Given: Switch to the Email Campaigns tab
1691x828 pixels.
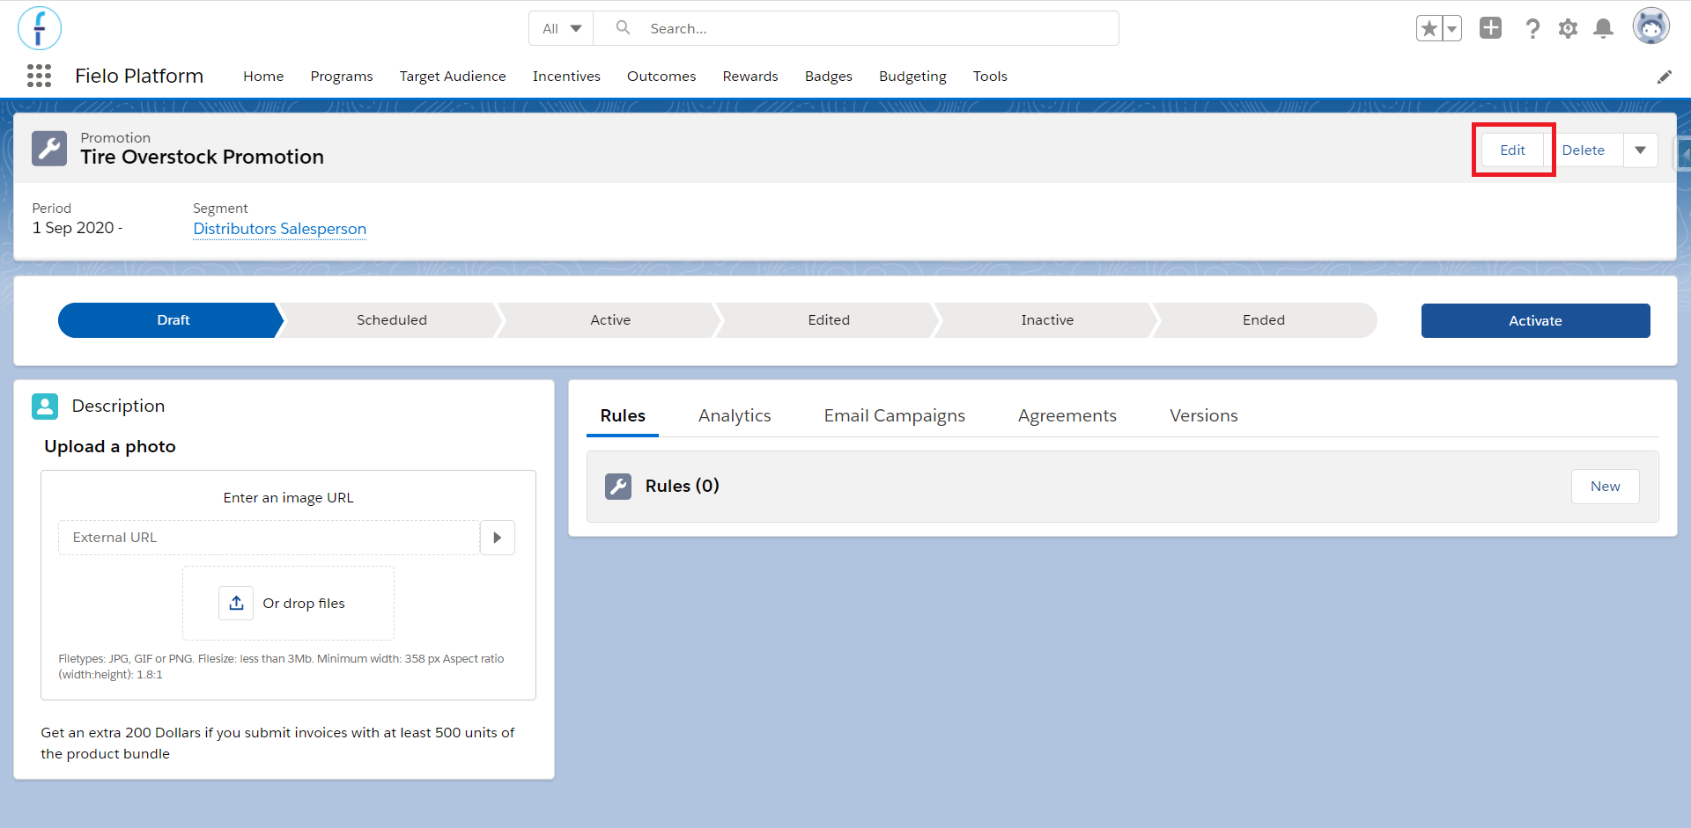Looking at the screenshot, I should pos(894,415).
